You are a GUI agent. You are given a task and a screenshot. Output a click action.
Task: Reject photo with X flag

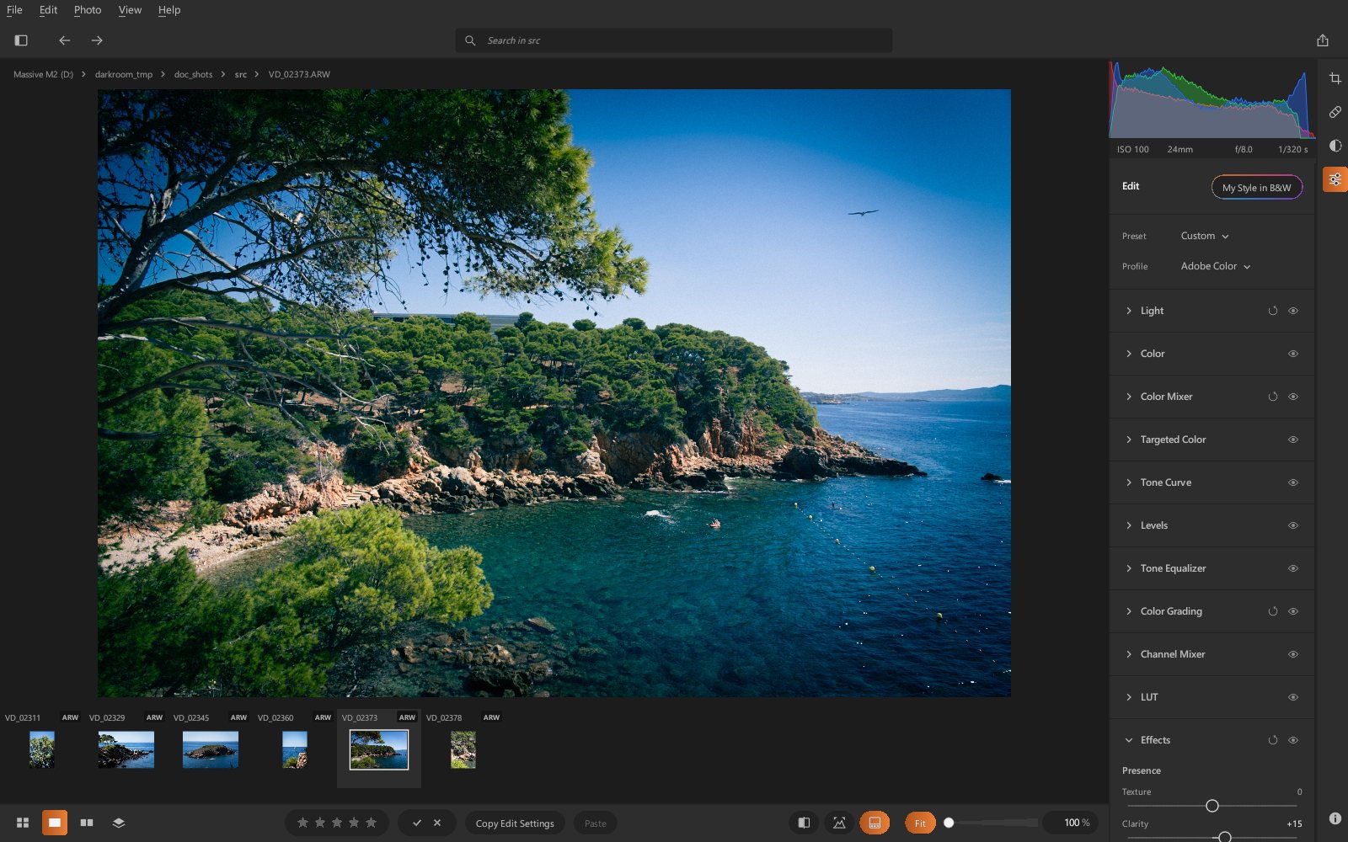pos(437,823)
